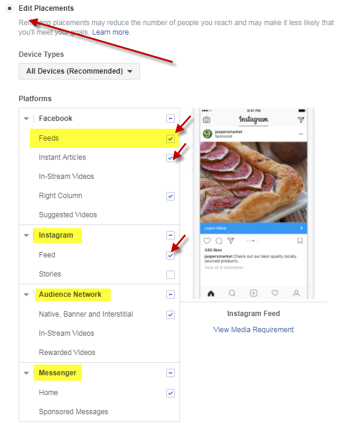Open the All Devices (Recommended) dropdown
This screenshot has width=347, height=425.
(x=79, y=71)
